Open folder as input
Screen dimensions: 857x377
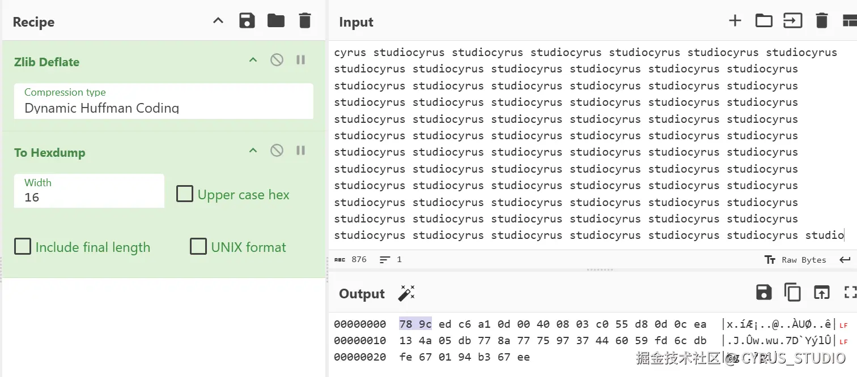(764, 21)
